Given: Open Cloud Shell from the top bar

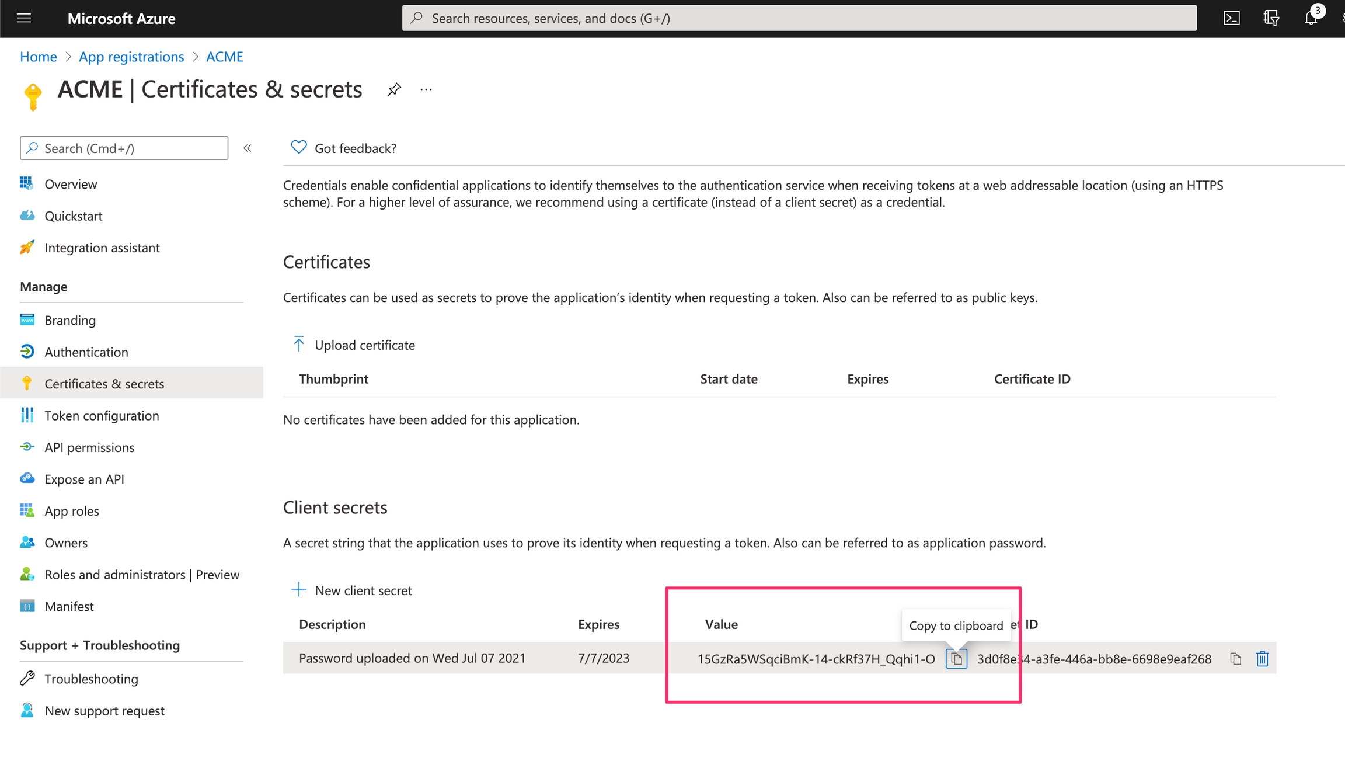Looking at the screenshot, I should click(x=1231, y=18).
